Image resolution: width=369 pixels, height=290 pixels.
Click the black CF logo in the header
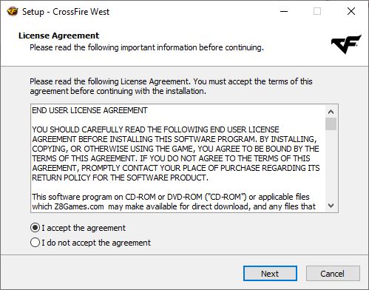tap(346, 44)
